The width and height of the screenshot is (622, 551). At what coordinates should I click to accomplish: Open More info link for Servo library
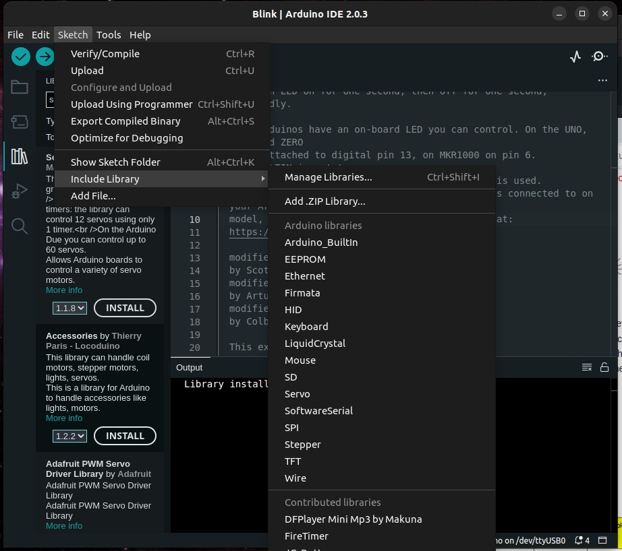coord(64,290)
